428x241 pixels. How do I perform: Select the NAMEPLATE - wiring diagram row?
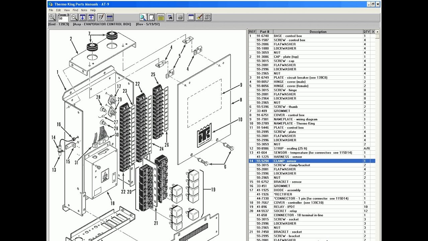click(x=312, y=119)
